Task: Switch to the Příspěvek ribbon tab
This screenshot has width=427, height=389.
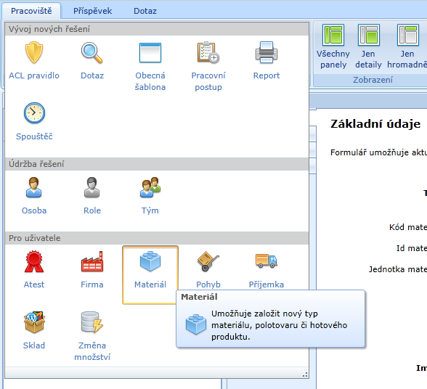Action: (92, 11)
